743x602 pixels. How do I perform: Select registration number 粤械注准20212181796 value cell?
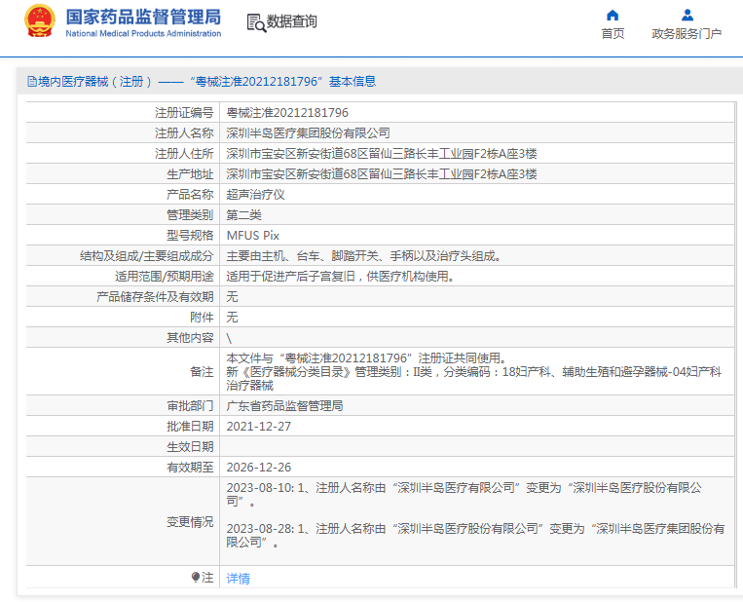(x=477, y=113)
